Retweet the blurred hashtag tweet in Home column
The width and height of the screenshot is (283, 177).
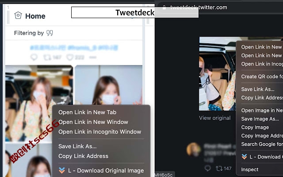(47, 57)
